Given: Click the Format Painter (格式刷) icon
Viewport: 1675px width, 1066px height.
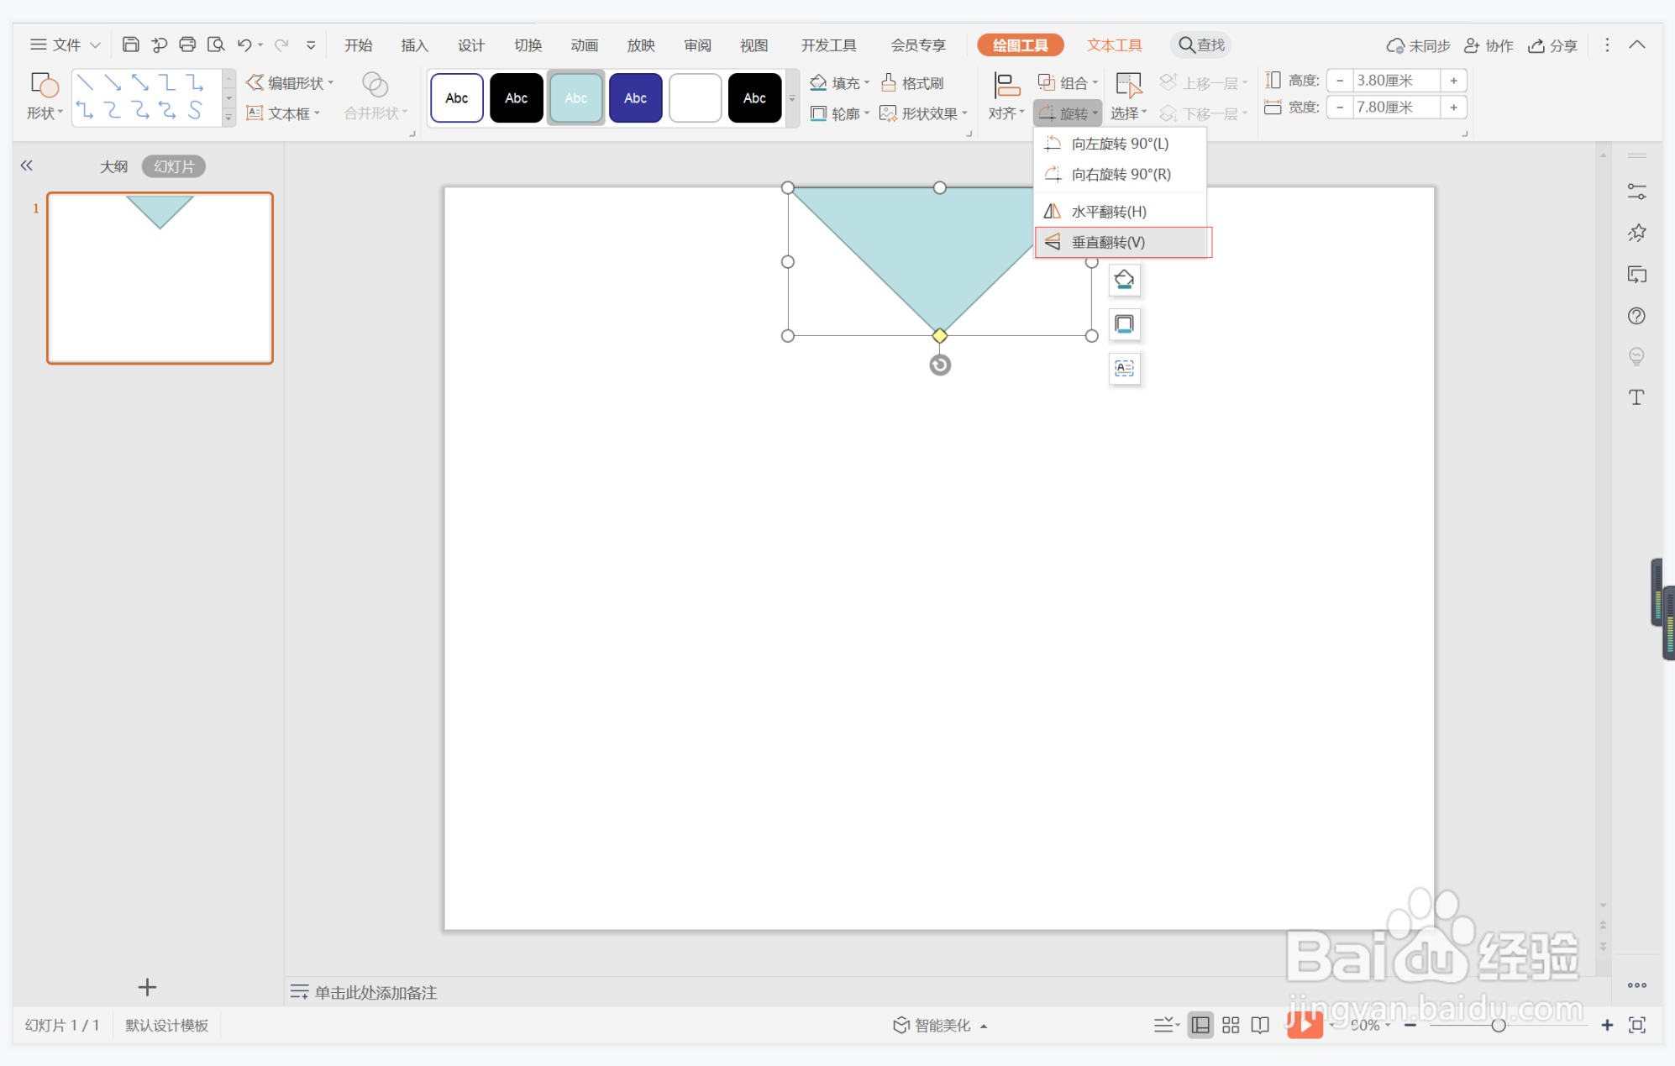Looking at the screenshot, I should (x=912, y=82).
